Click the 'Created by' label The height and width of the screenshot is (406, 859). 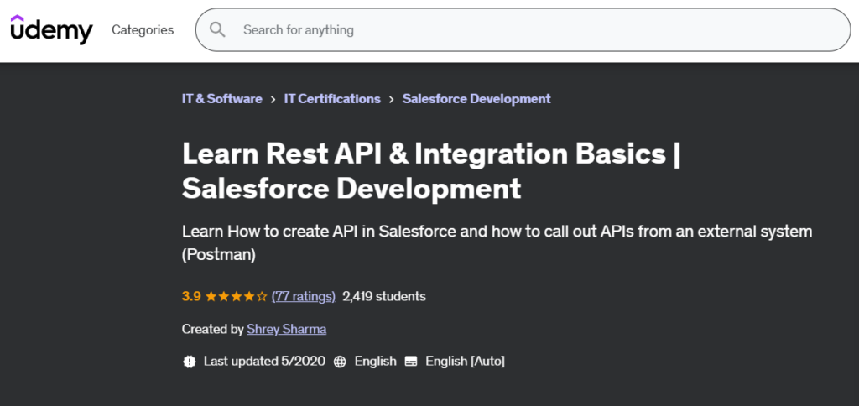click(212, 330)
